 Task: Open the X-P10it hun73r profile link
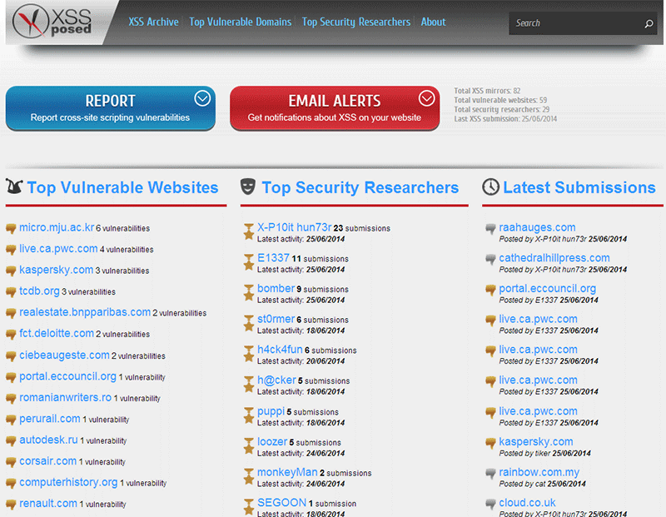294,227
